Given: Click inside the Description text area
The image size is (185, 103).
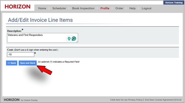Looking at the screenshot, I should (x=42, y=38).
